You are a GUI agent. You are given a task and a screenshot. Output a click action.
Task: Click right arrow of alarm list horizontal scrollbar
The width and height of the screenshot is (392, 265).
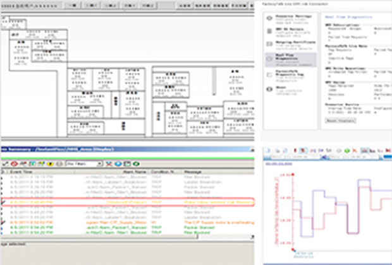[252, 237]
